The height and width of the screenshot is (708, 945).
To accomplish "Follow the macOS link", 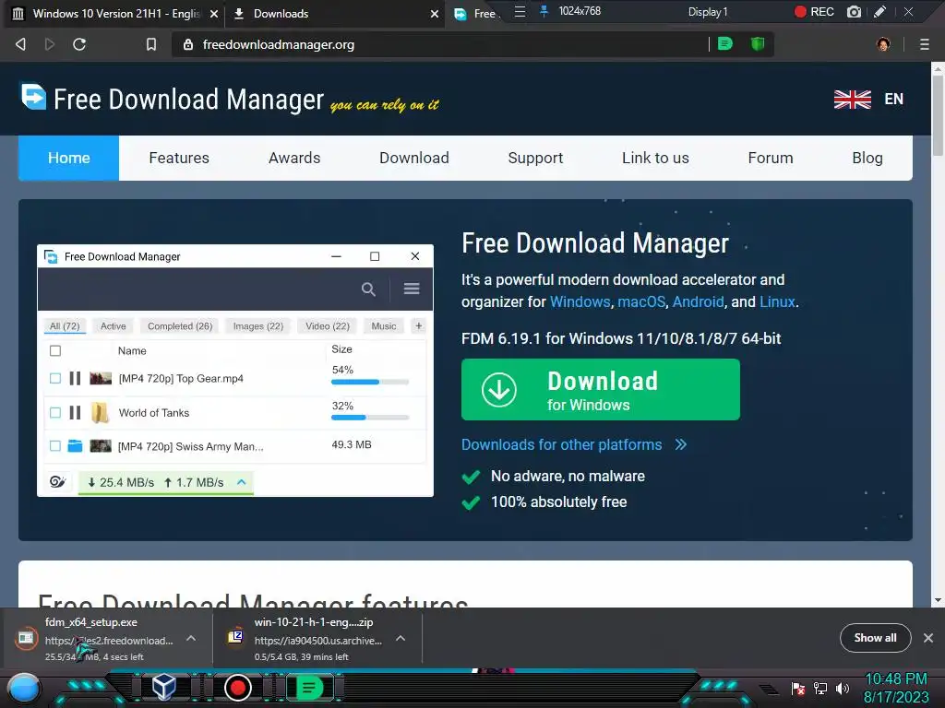I will coord(641,301).
